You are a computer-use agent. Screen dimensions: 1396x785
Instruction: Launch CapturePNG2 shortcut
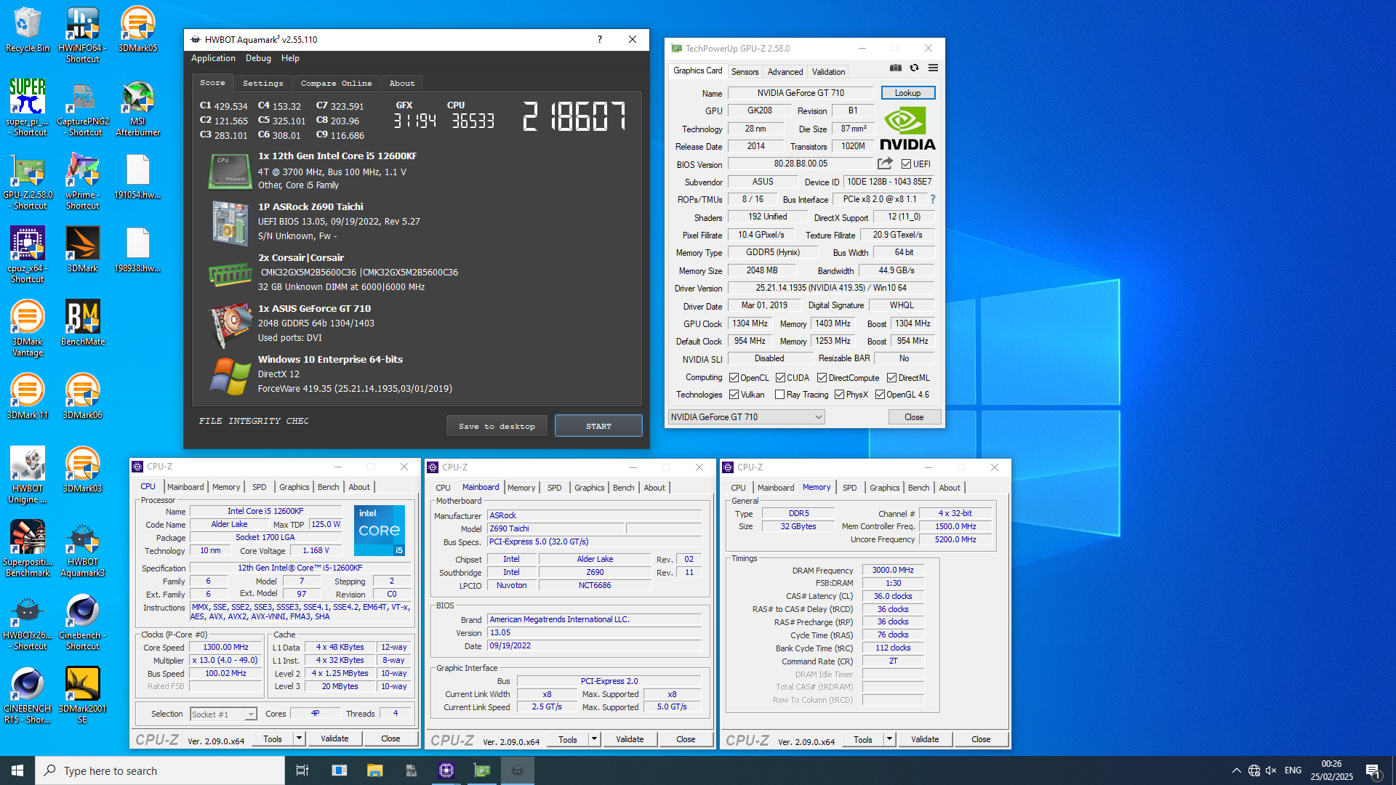(x=83, y=108)
